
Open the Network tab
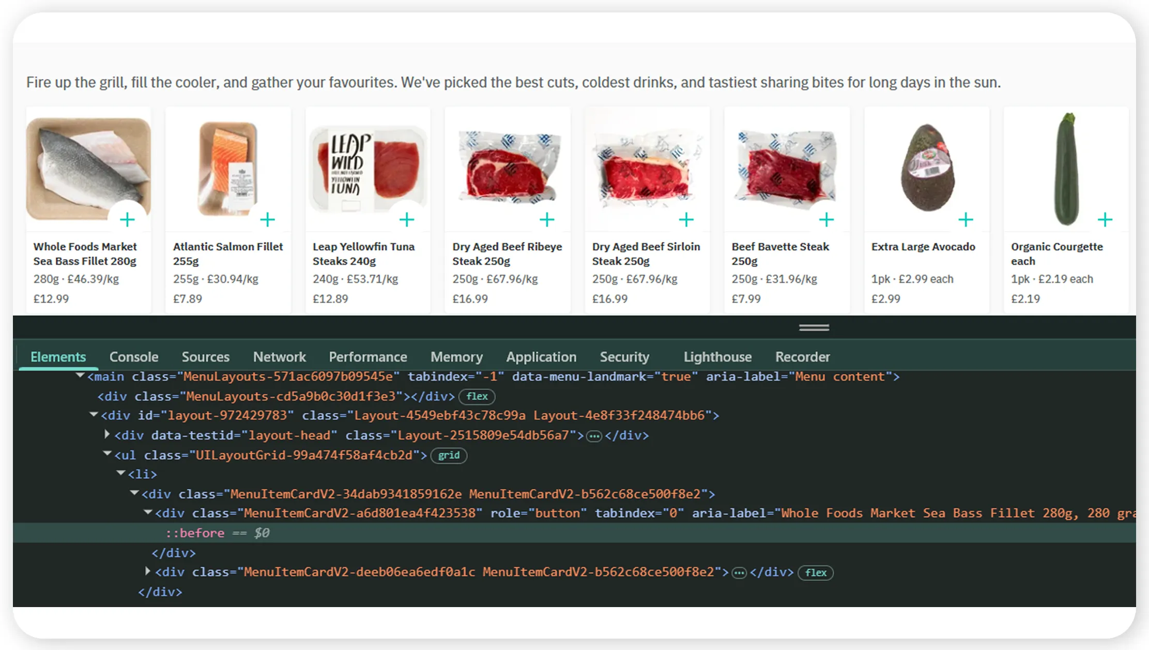[x=280, y=357]
